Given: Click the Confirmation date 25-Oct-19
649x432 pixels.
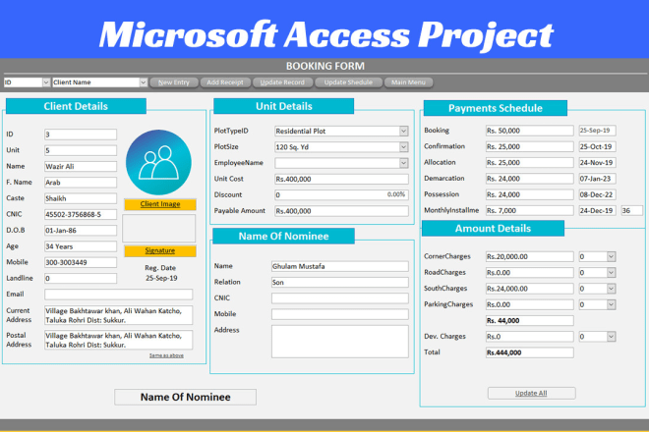Looking at the screenshot, I should (597, 146).
